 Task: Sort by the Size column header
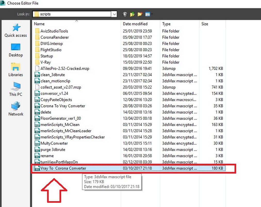(205, 24)
